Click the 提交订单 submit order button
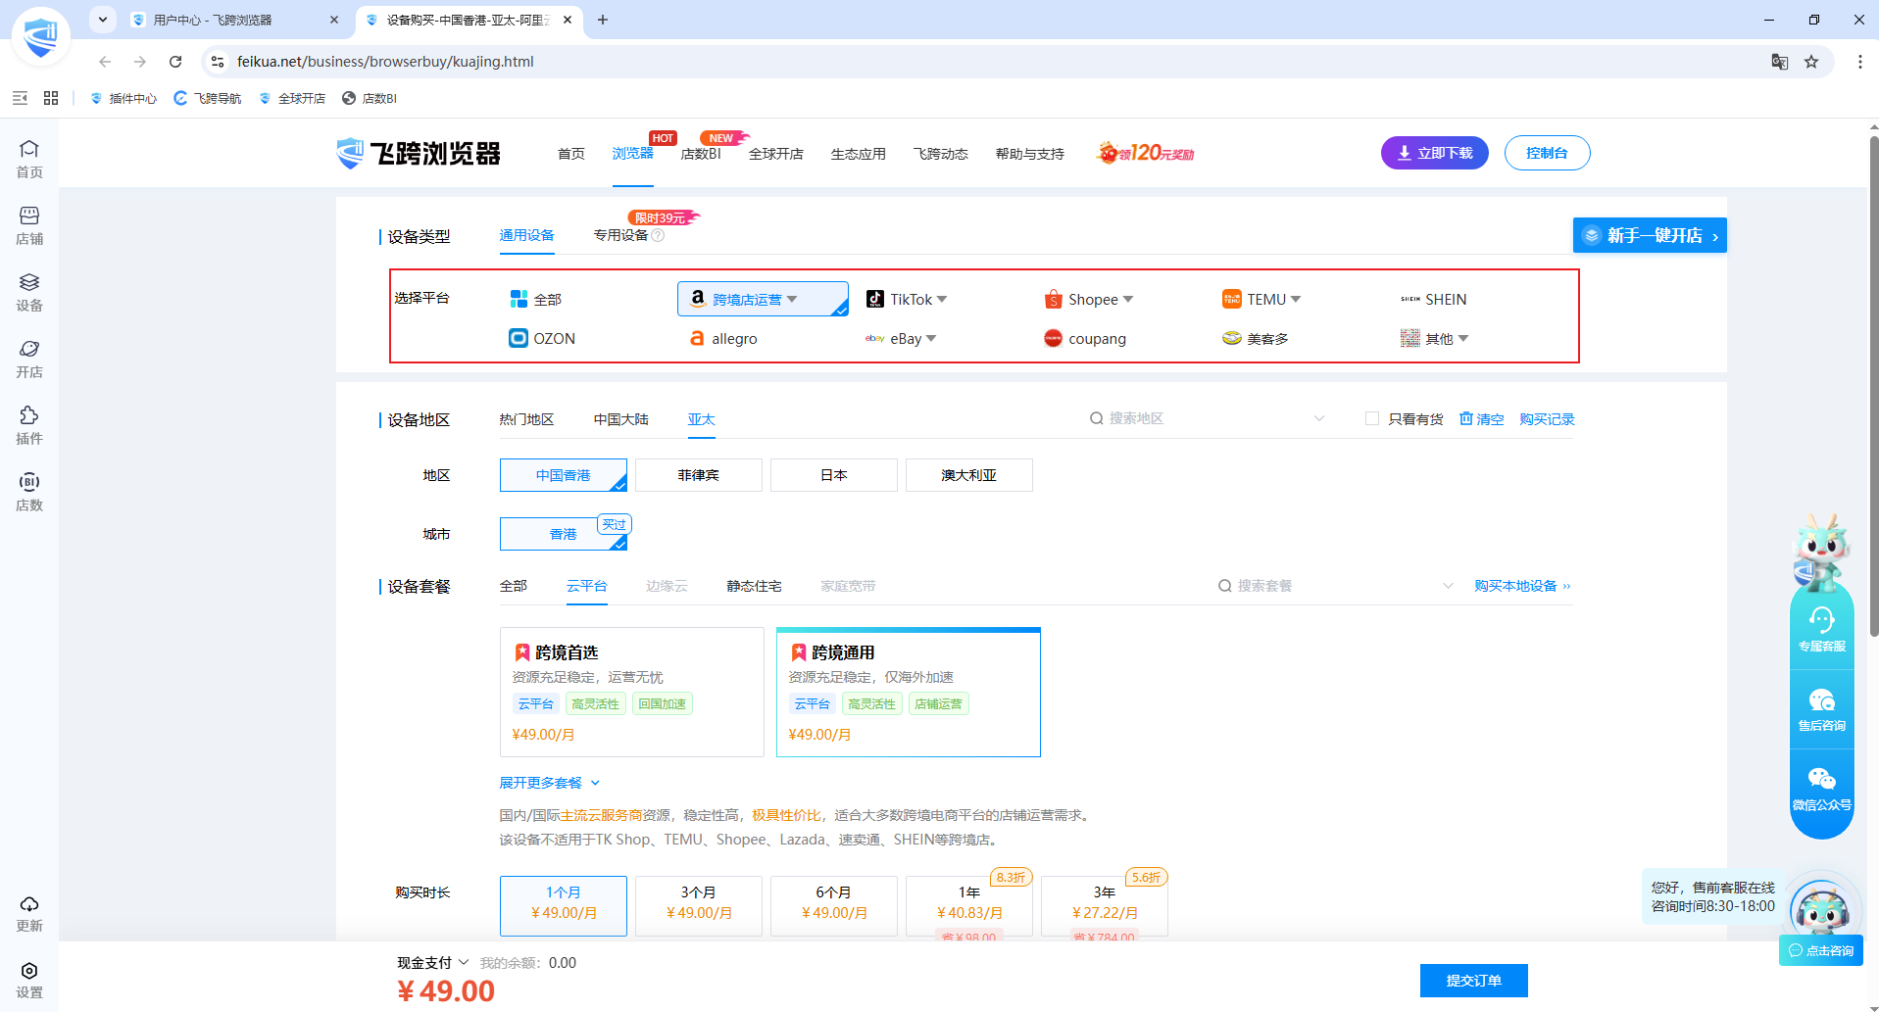Image resolution: width=1879 pixels, height=1012 pixels. 1474,981
